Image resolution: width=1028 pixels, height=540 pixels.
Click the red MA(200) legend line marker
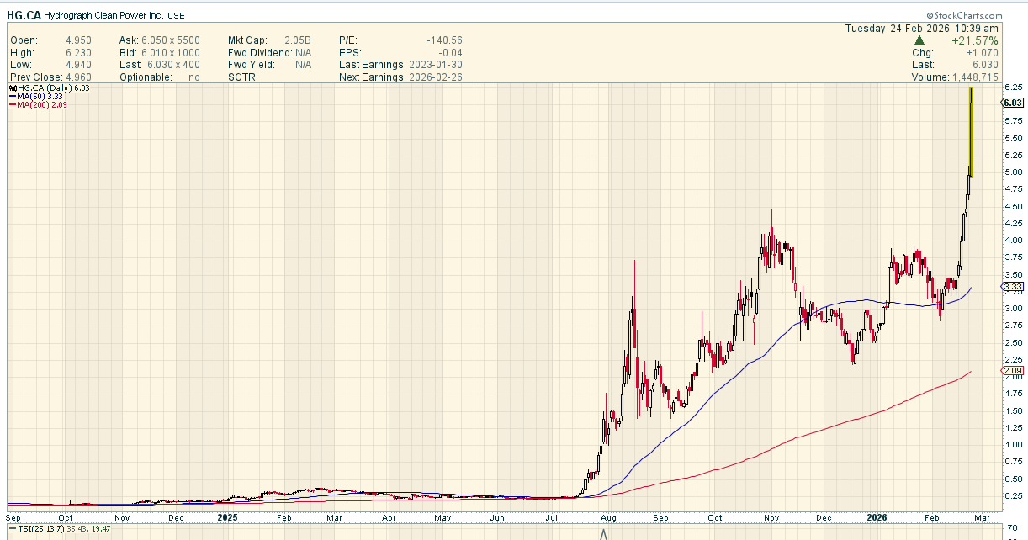(x=12, y=104)
